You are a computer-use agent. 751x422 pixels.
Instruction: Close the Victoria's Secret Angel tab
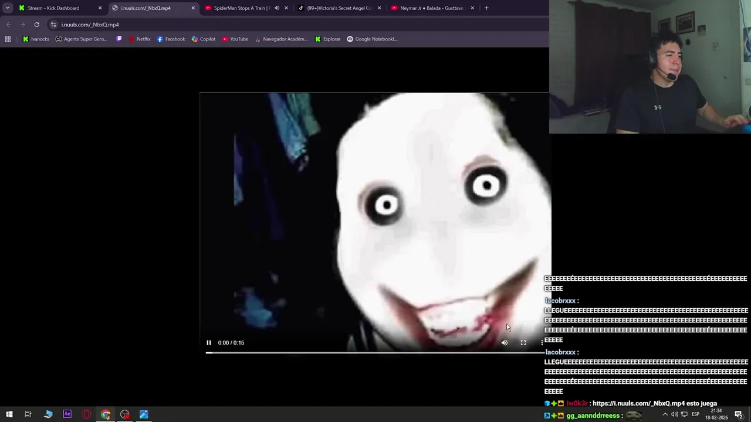(379, 8)
